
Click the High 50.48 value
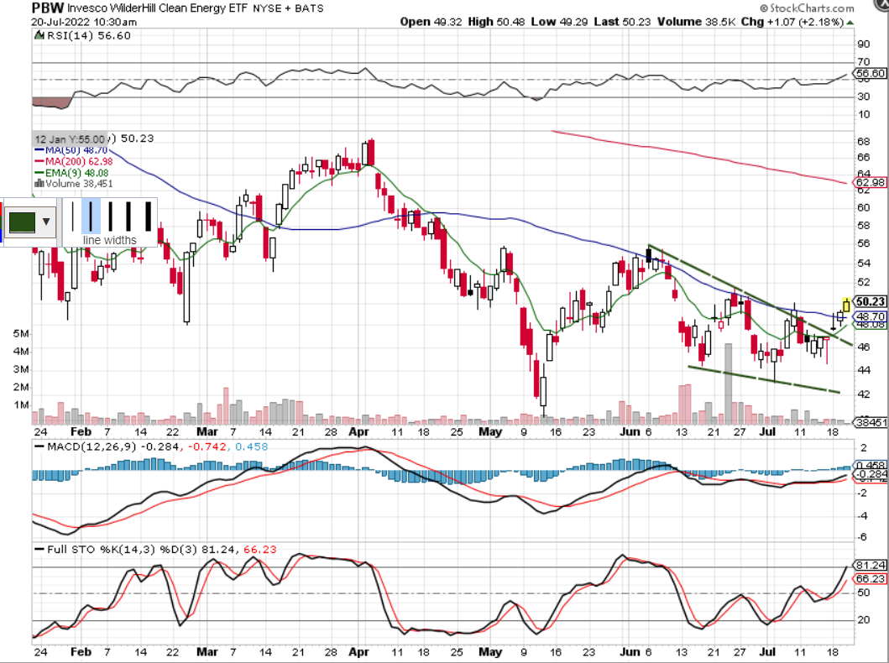(x=496, y=22)
